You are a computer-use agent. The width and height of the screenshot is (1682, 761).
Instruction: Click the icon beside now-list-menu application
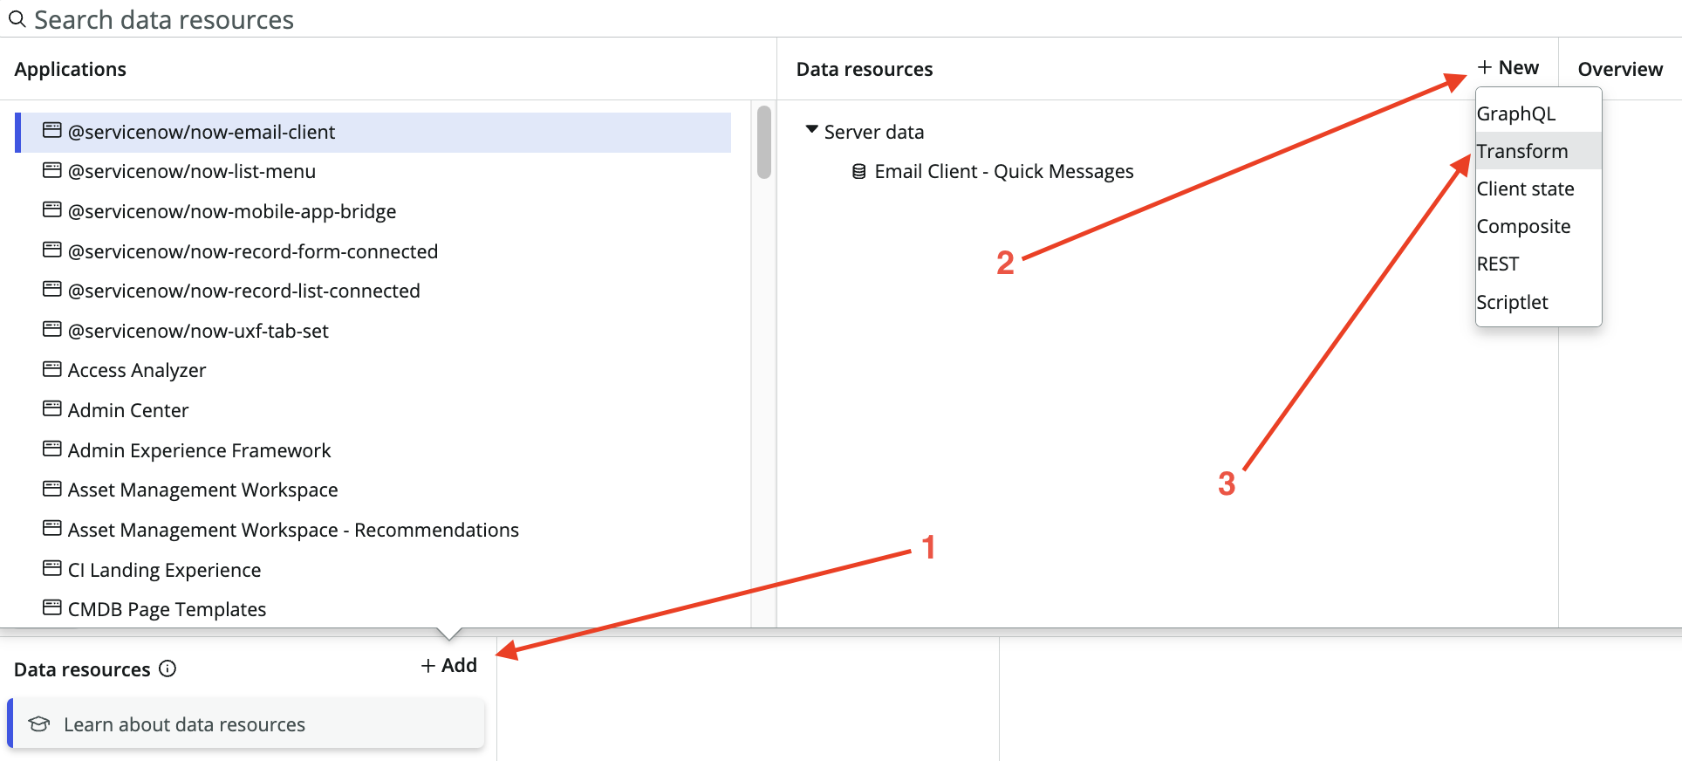pyautogui.click(x=52, y=170)
